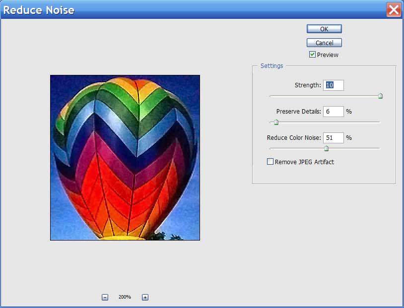
Task: Click the Preserve Details slider handle
Action: [276, 122]
